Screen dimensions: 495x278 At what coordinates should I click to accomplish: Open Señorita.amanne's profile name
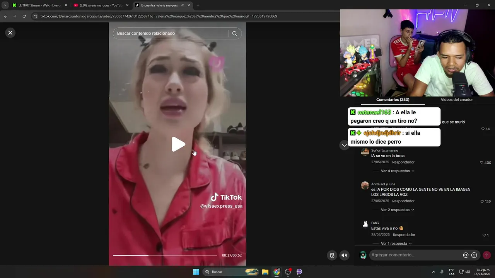tap(384, 151)
